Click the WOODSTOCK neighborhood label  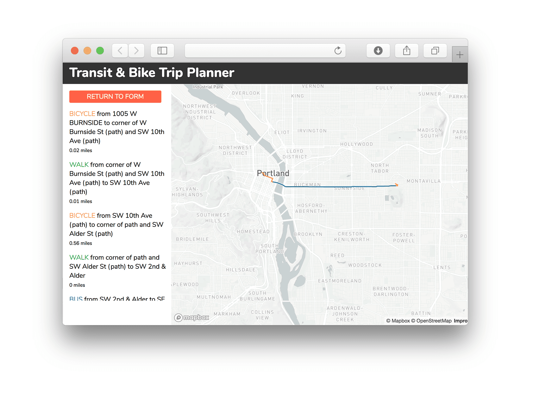tap(365, 265)
